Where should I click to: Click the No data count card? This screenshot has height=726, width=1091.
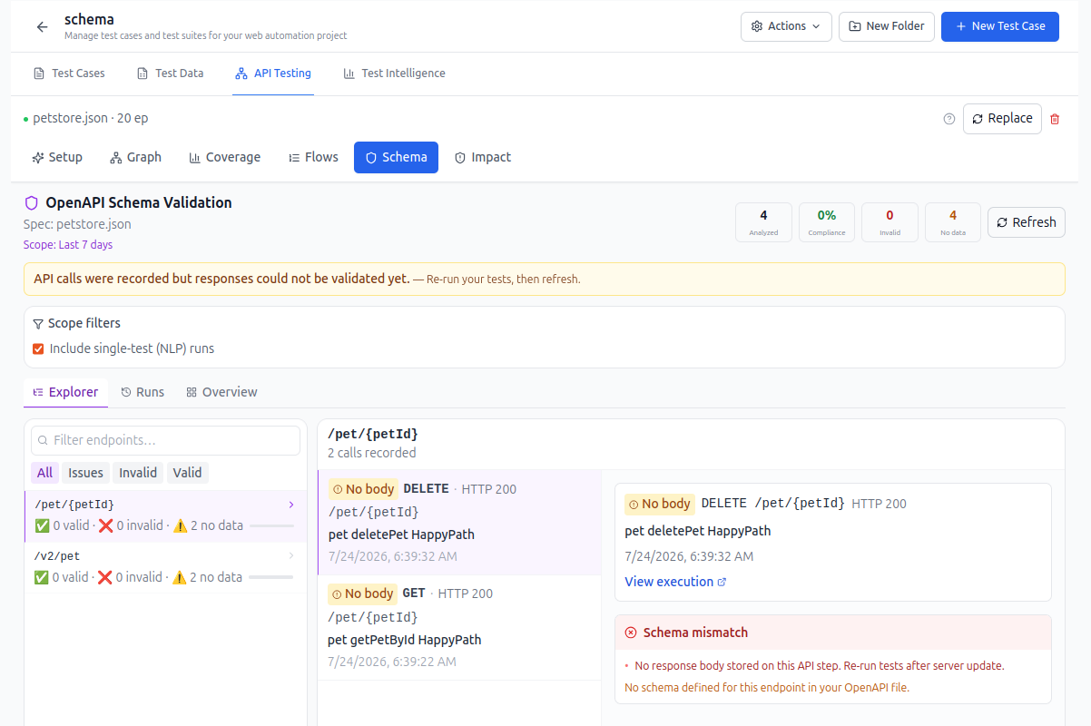pyautogui.click(x=953, y=222)
